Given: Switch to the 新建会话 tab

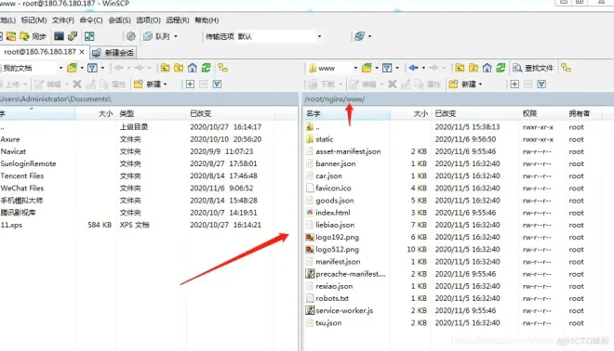Looking at the screenshot, I should coord(113,53).
